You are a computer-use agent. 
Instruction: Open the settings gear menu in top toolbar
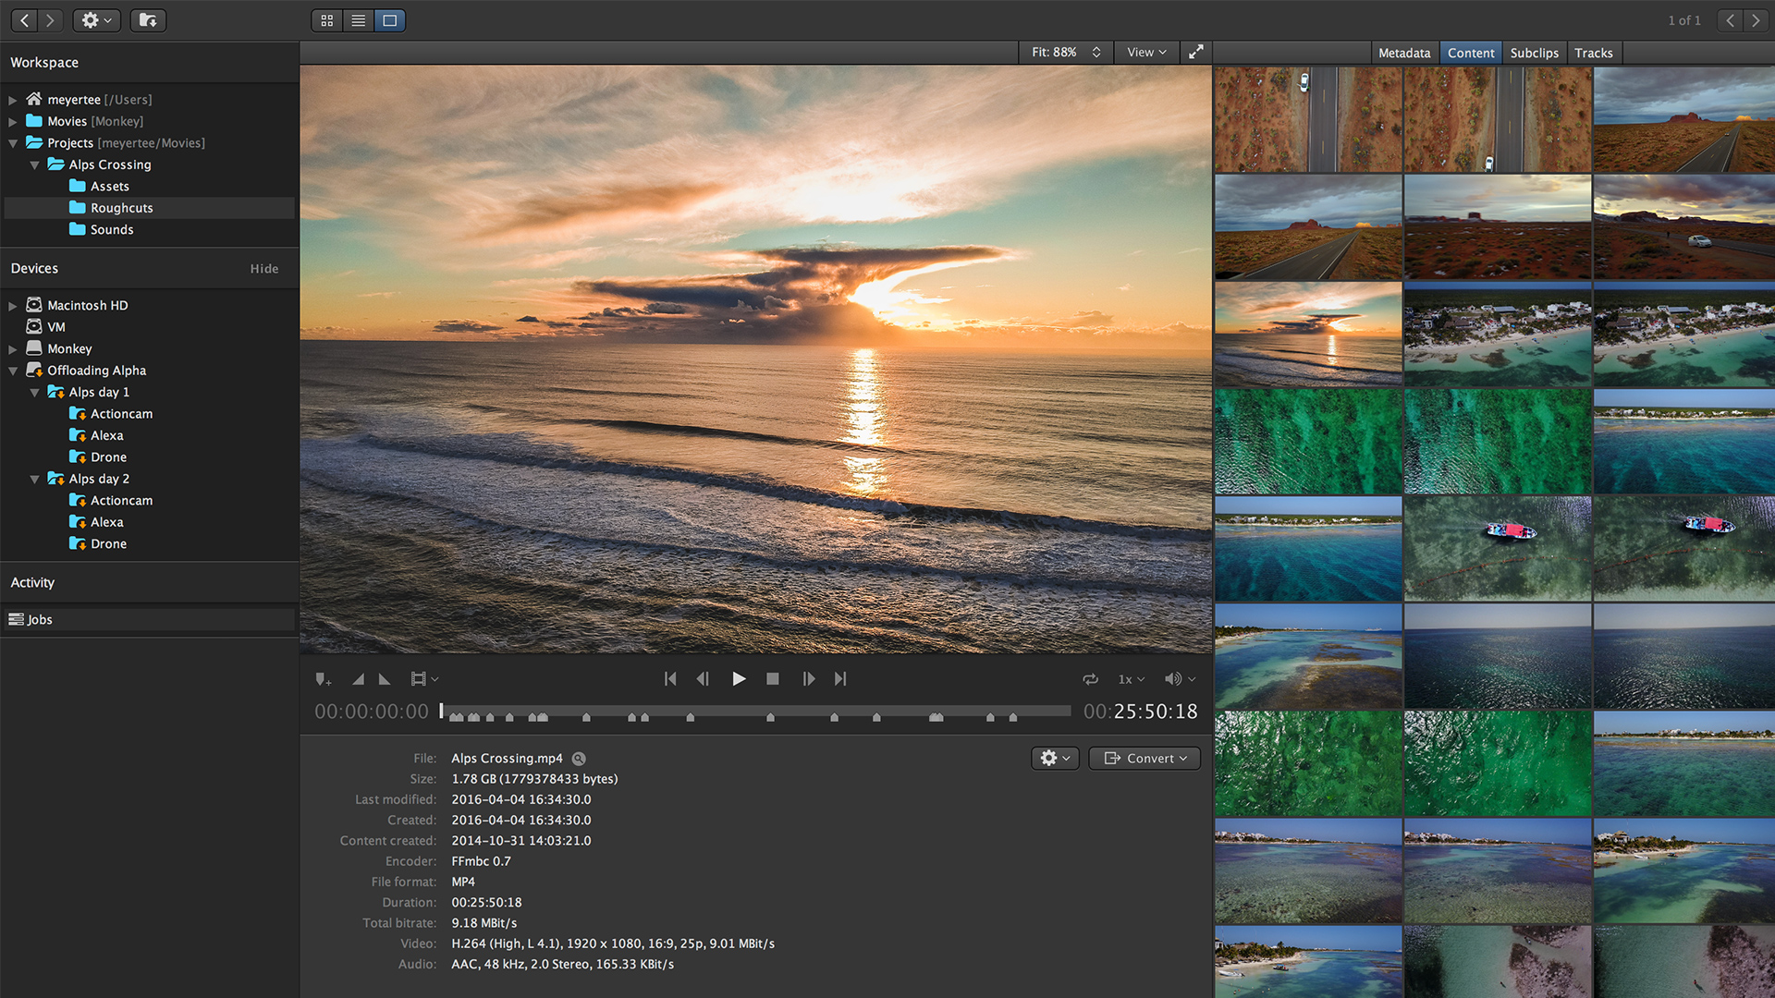pos(96,20)
